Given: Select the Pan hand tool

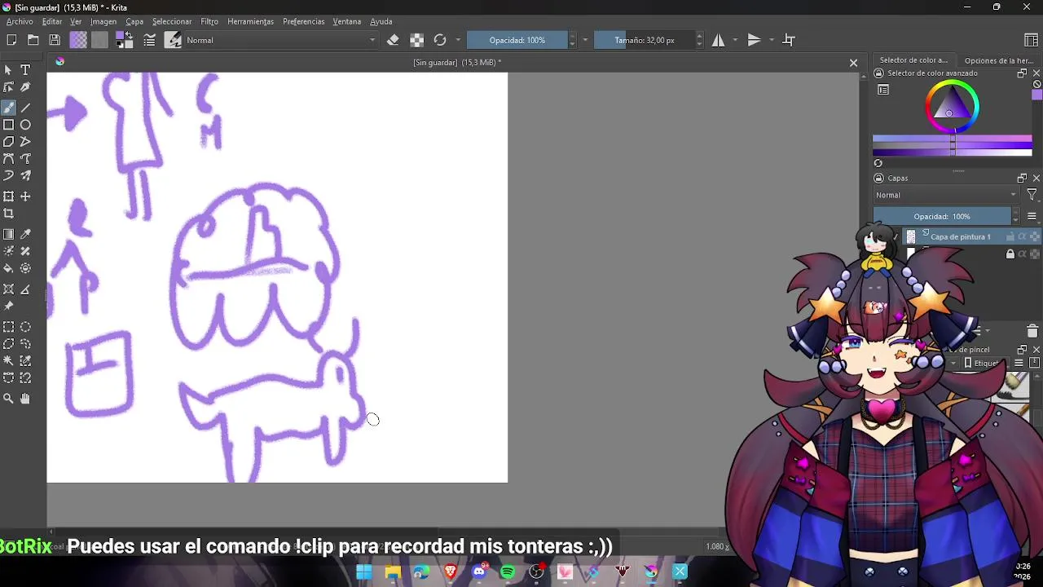Looking at the screenshot, I should point(25,399).
